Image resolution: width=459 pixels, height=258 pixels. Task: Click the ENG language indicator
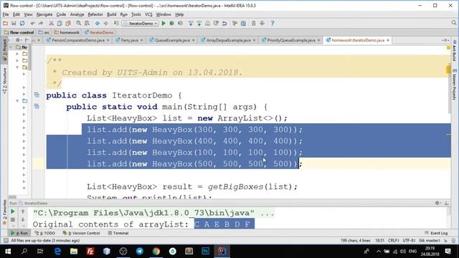(413, 252)
